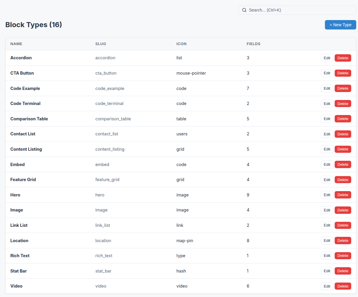The width and height of the screenshot is (358, 297).
Task: Sort by the NAME column header
Action: click(x=16, y=44)
